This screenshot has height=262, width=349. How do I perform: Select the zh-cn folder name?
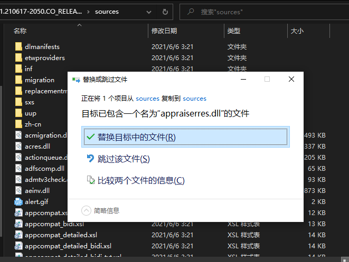(33, 124)
